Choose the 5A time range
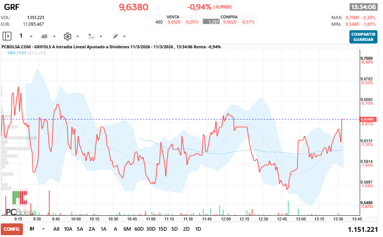383x237 pixels. [x=80, y=229]
